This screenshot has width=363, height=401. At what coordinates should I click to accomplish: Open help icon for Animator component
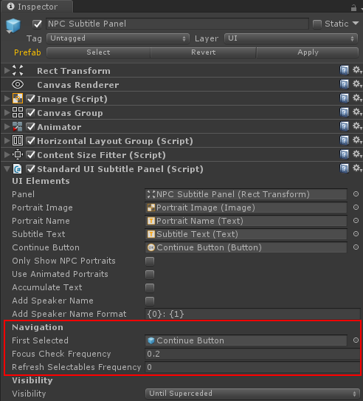click(x=344, y=126)
